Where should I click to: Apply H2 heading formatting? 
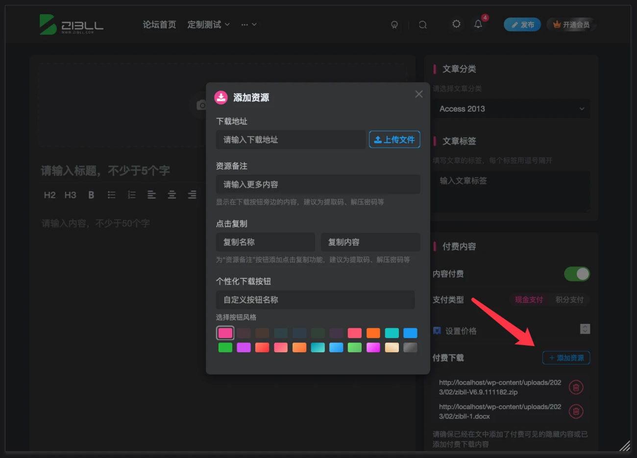(49, 194)
